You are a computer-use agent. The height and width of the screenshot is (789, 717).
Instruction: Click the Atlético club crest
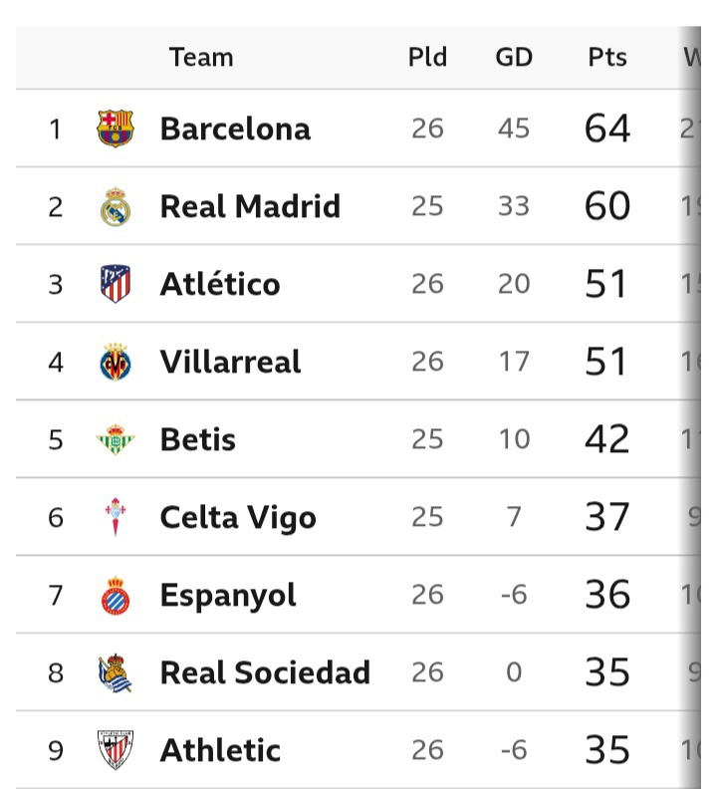[x=116, y=284]
